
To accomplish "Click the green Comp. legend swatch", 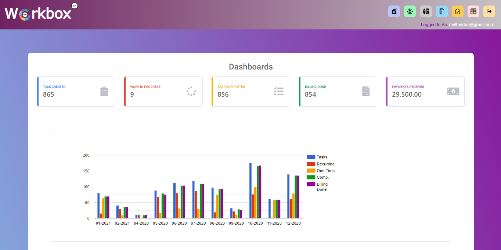I will point(311,177).
